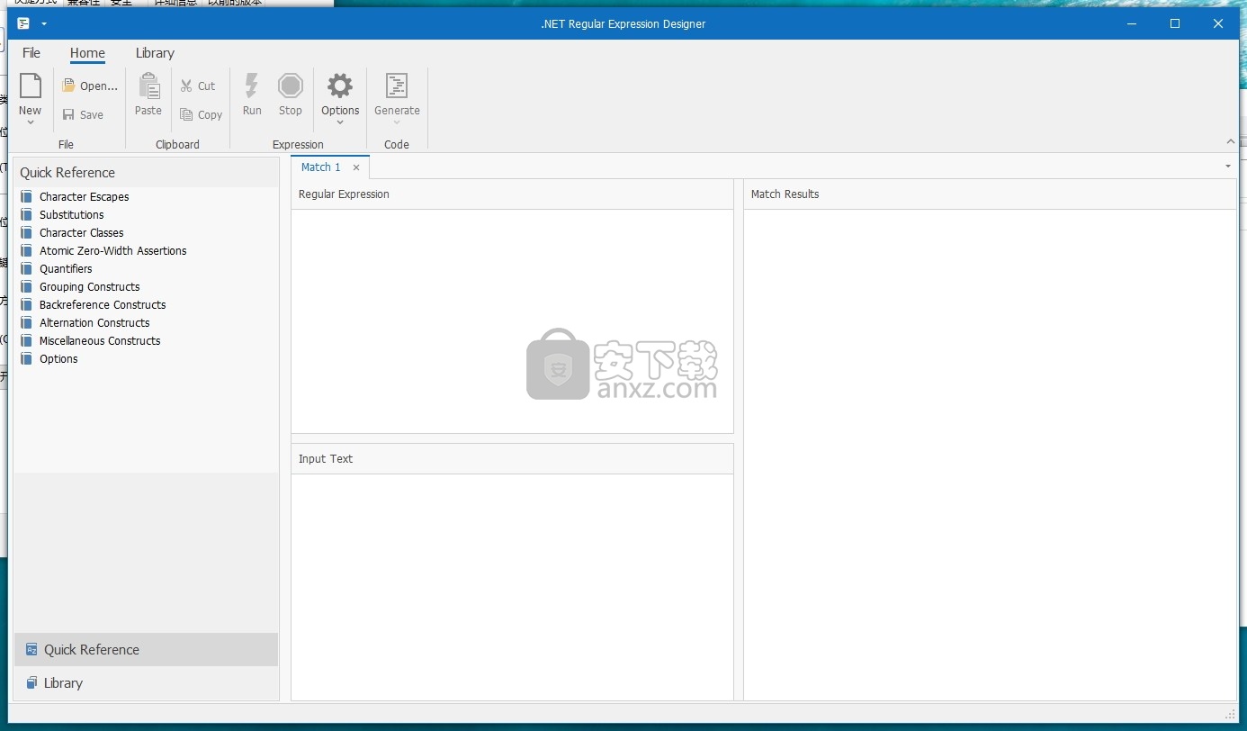The width and height of the screenshot is (1247, 731).
Task: Copy the selected text
Action: (x=201, y=115)
